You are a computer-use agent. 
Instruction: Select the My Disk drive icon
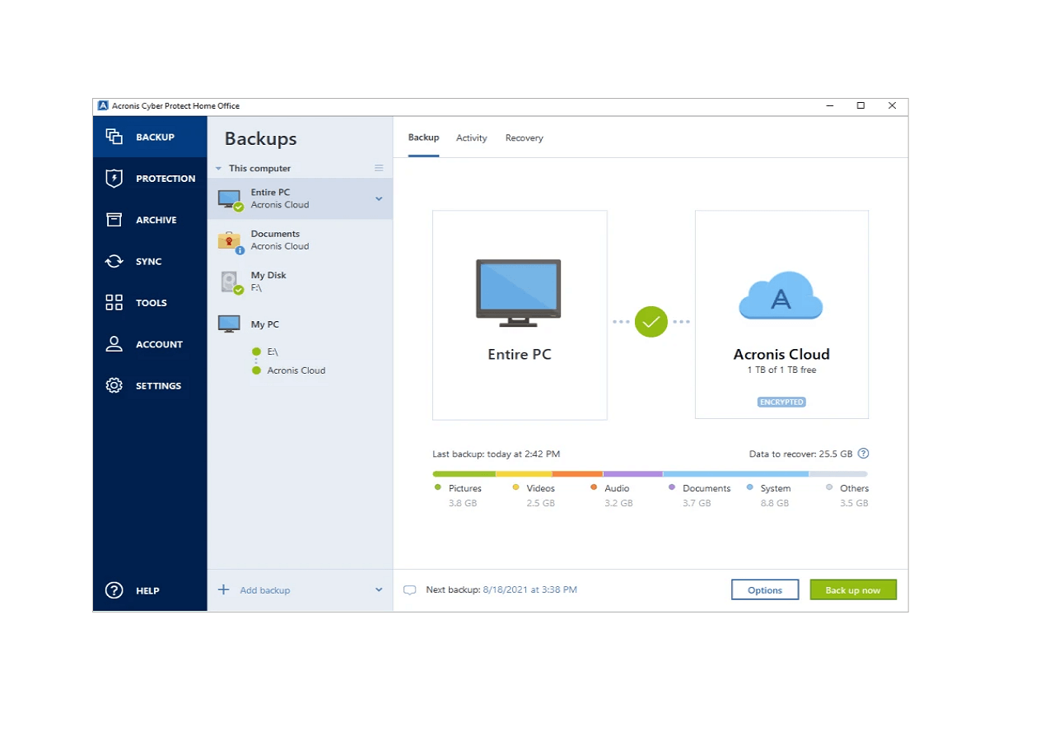pos(231,282)
